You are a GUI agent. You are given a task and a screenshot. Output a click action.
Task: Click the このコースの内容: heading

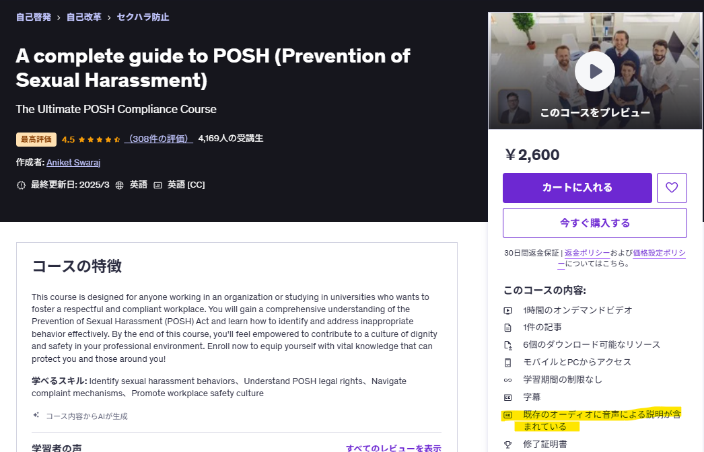[544, 291]
